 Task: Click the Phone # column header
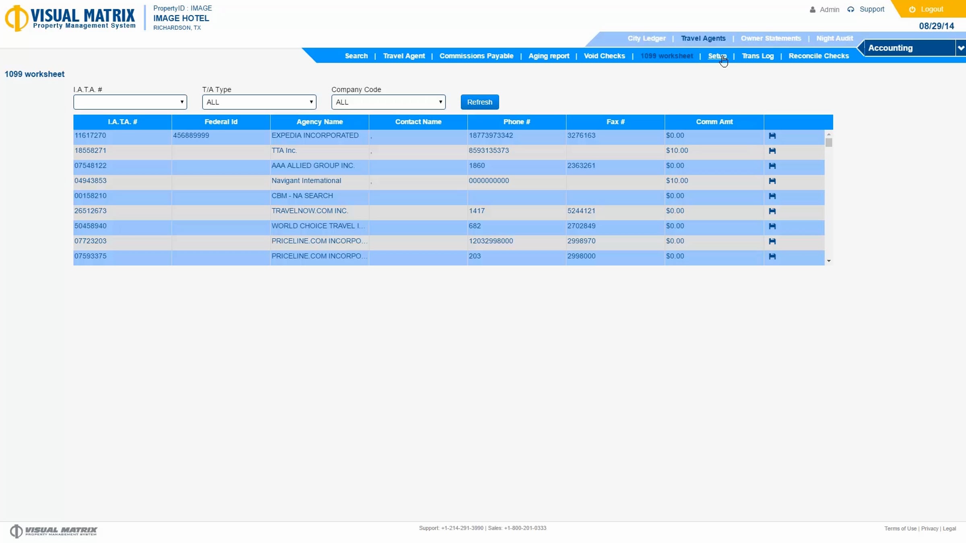click(517, 122)
